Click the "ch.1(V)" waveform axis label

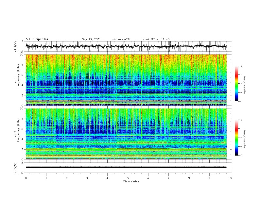16,46
